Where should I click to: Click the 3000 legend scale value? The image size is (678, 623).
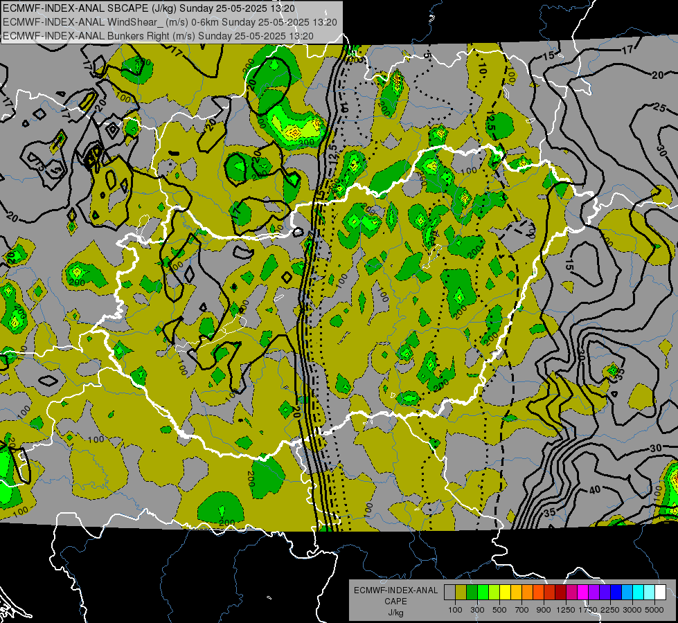(632, 610)
